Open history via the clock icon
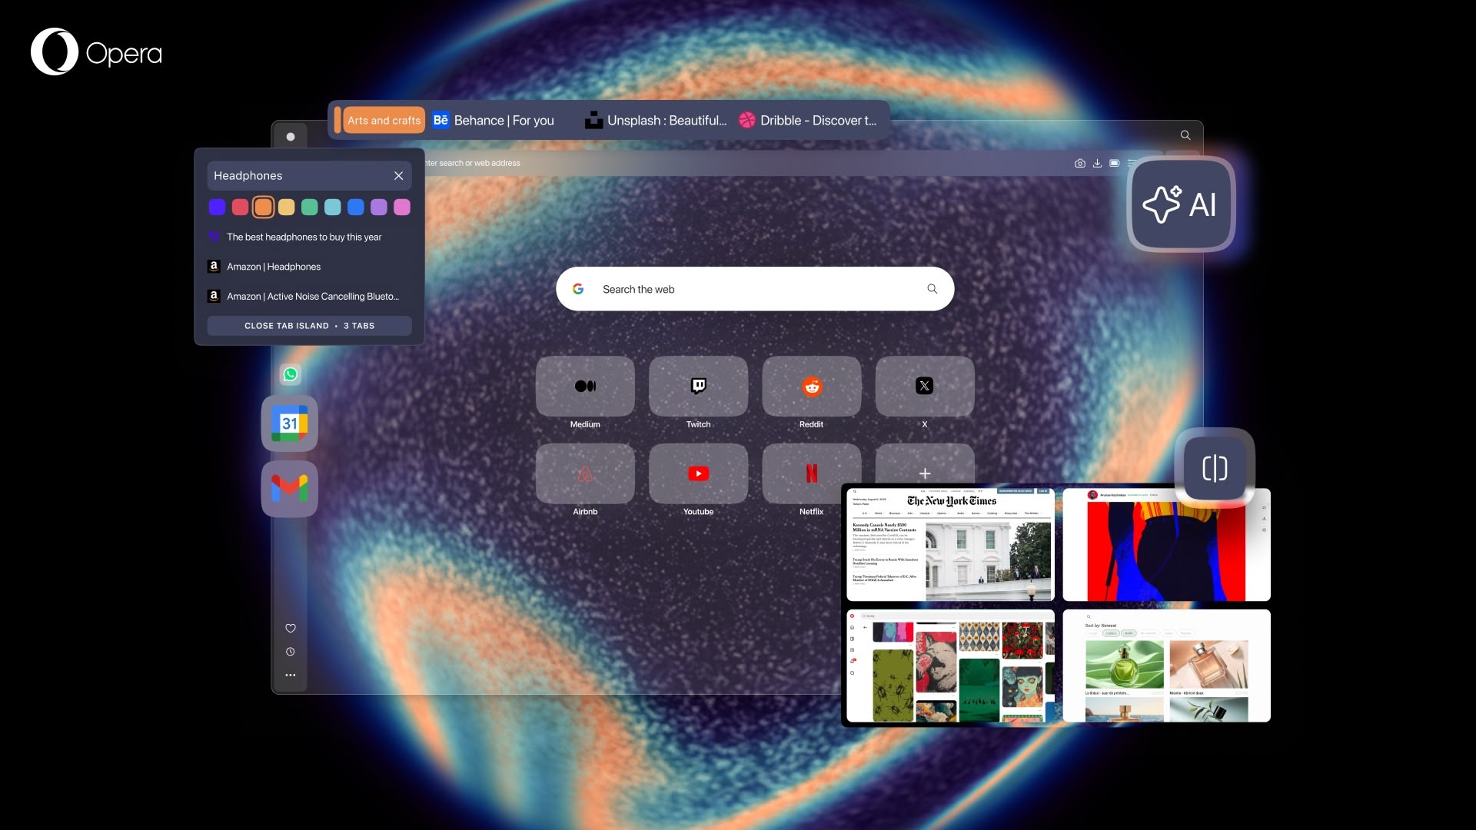Image resolution: width=1476 pixels, height=830 pixels. click(x=290, y=651)
